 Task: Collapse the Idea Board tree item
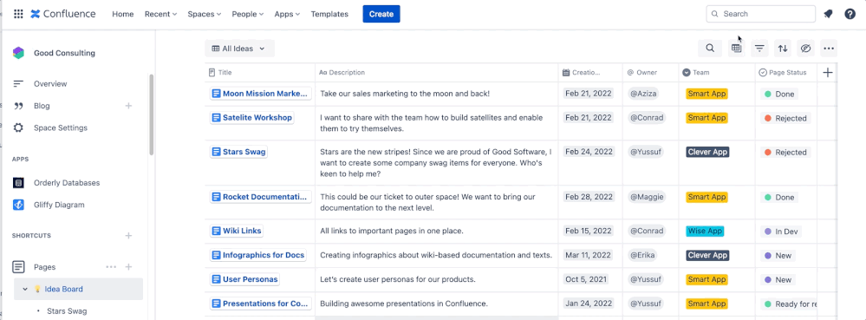pos(25,289)
